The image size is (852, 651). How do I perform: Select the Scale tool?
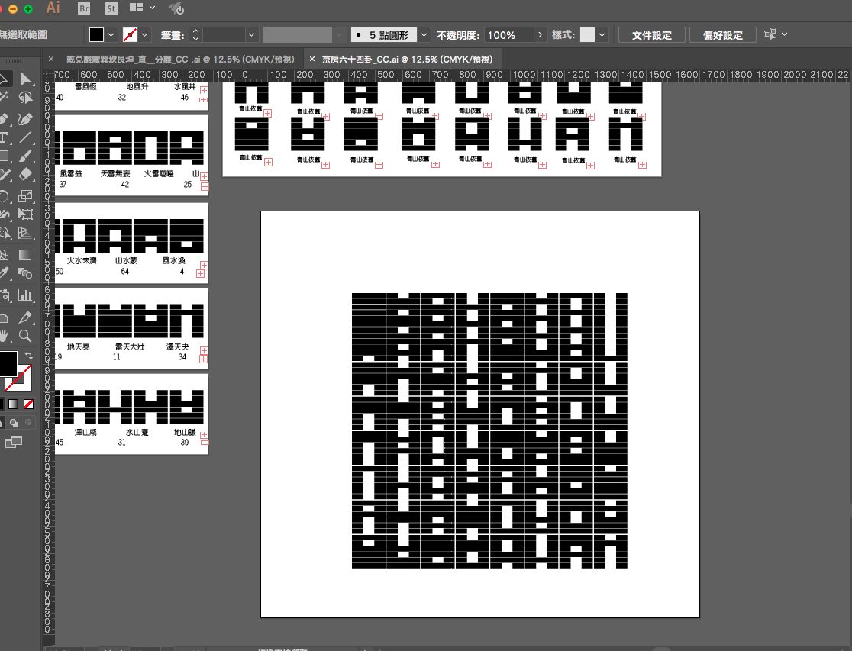(x=25, y=195)
